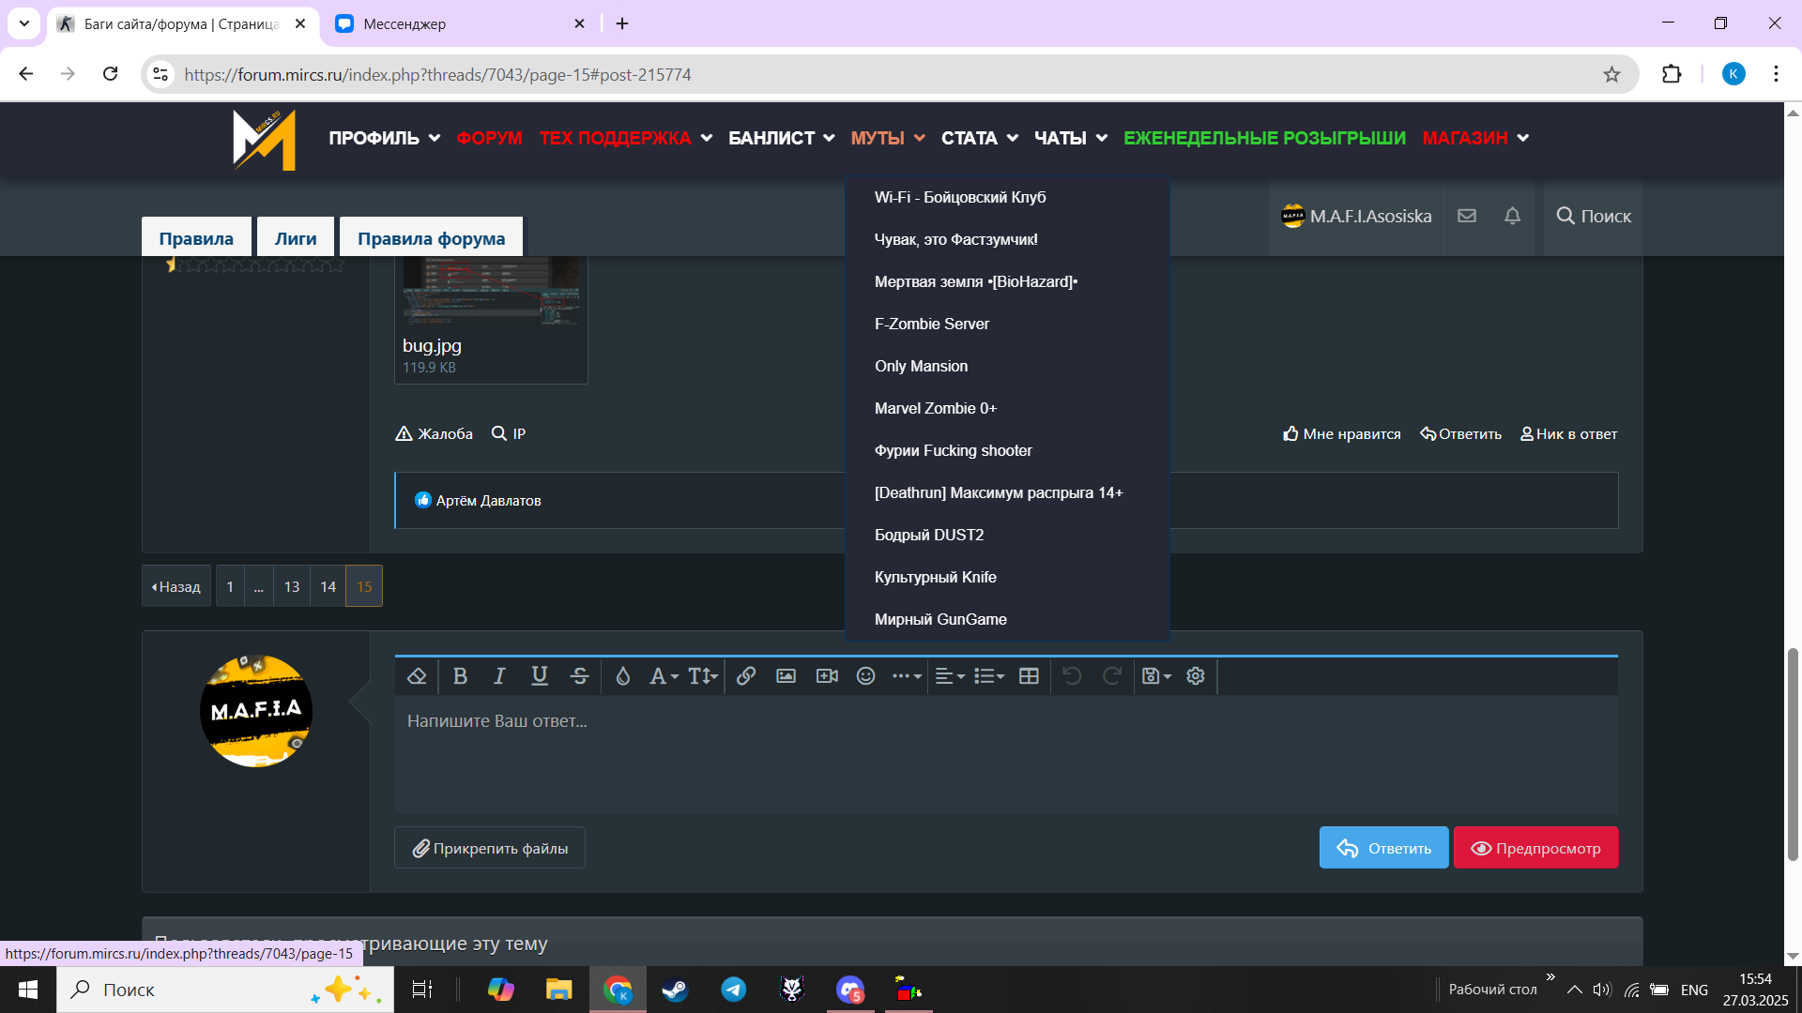
Task: Open the Правила форума tab
Action: tap(432, 238)
